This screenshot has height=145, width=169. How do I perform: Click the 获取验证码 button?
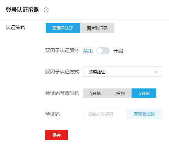pyautogui.click(x=144, y=114)
